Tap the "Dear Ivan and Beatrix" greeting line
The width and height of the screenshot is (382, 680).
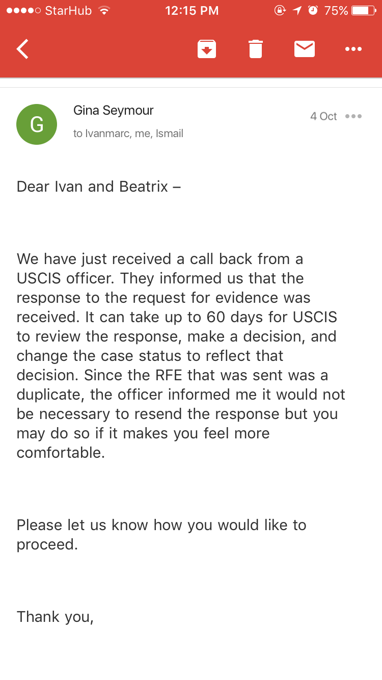(99, 187)
